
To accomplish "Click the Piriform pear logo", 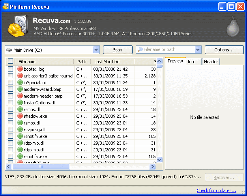I will click(233, 26).
